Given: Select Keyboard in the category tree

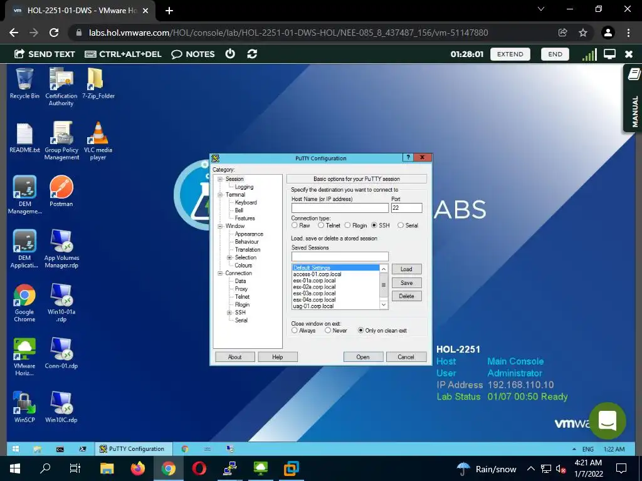Looking at the screenshot, I should pos(246,202).
